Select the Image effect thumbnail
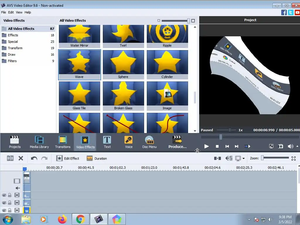 [167, 96]
